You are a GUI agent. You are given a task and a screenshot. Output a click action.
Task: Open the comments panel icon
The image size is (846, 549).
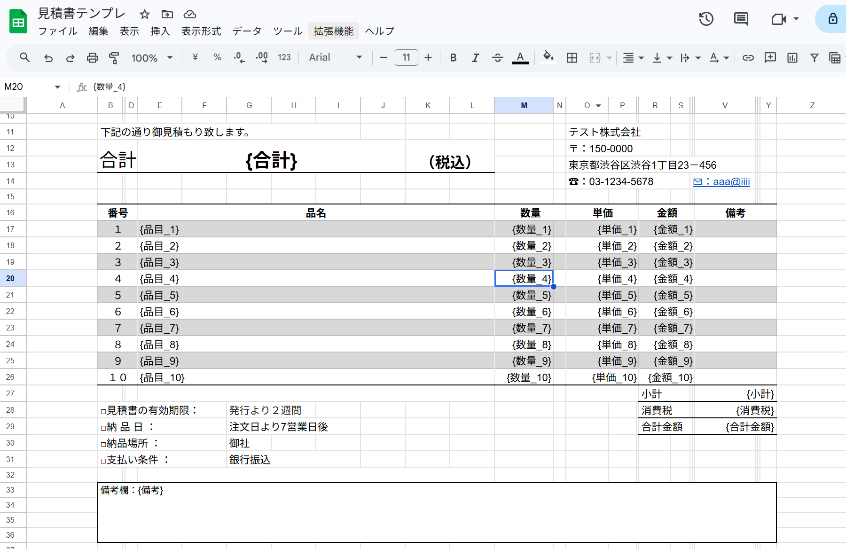coord(741,19)
